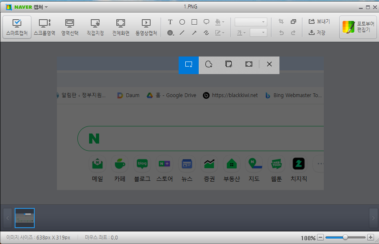The width and height of the screenshot is (379, 244).
Task: Increase zoom with the plus button
Action: point(371,237)
